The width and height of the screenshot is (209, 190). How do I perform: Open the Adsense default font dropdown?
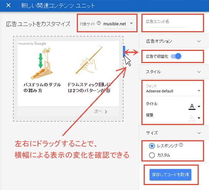coord(174,91)
